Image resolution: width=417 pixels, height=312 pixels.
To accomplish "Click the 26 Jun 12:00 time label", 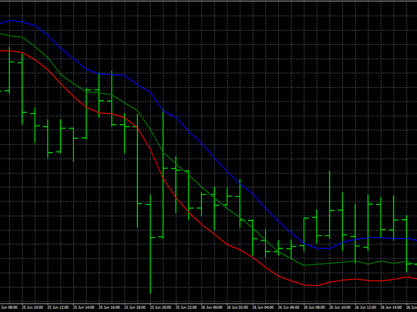I will coord(365,307).
